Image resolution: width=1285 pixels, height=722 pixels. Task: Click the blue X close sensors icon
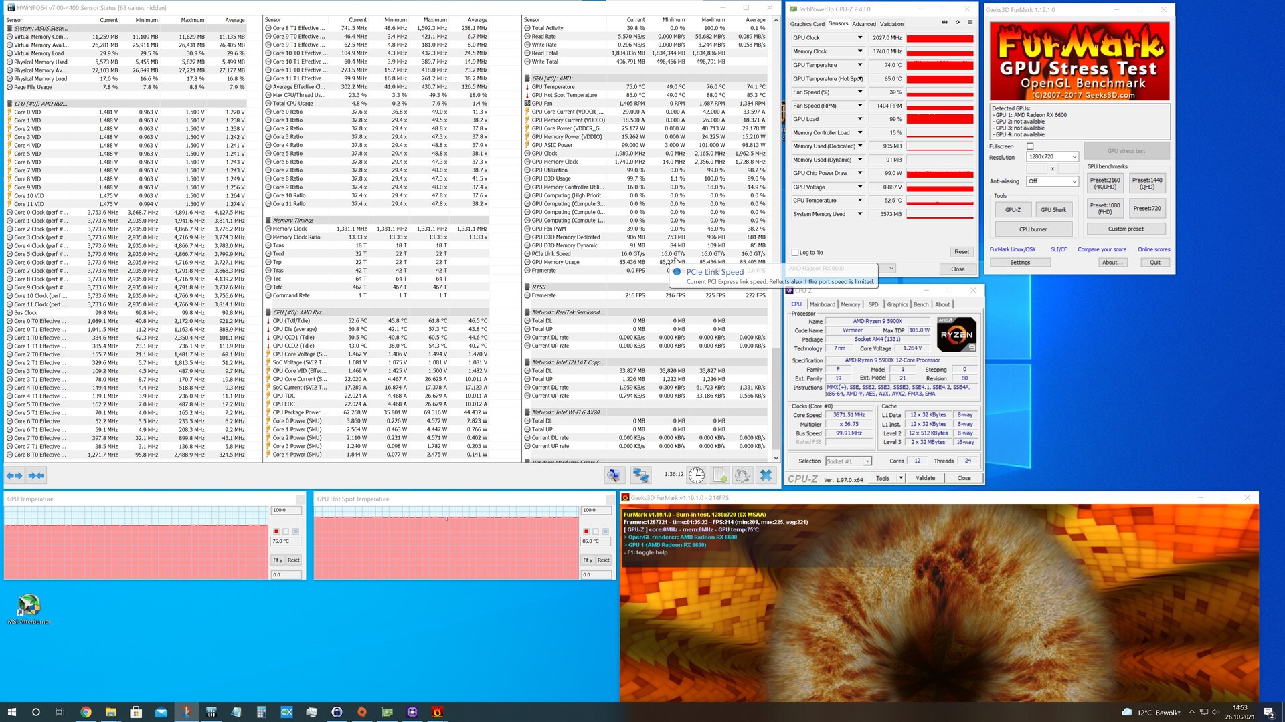point(766,475)
